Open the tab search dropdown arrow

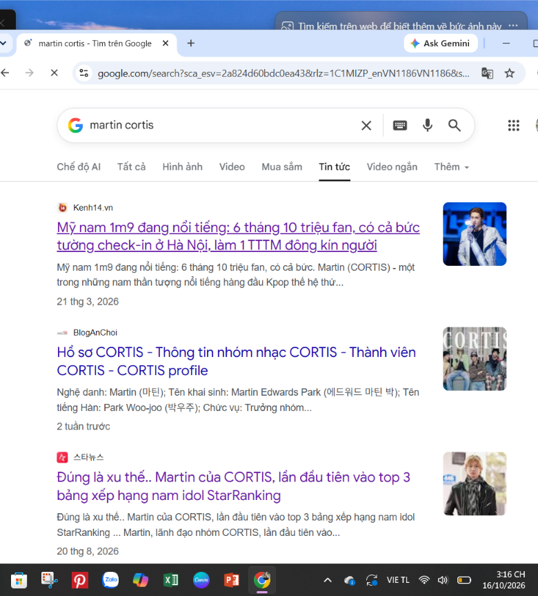point(3,43)
